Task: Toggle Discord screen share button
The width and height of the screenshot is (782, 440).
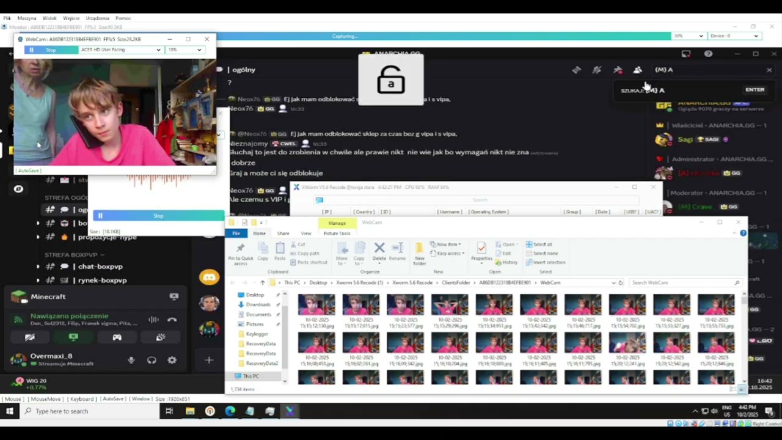Action: (x=73, y=337)
